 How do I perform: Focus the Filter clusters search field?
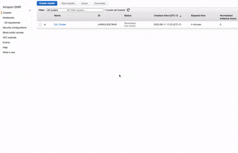pos(86,10)
